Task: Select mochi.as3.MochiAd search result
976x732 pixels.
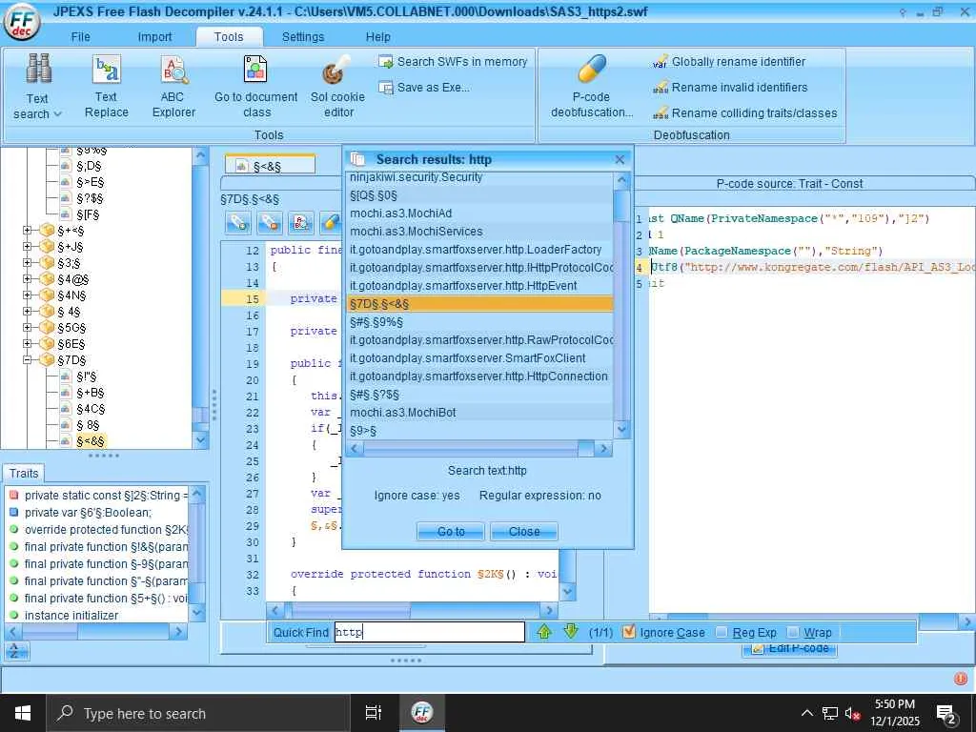Action: [x=480, y=213]
